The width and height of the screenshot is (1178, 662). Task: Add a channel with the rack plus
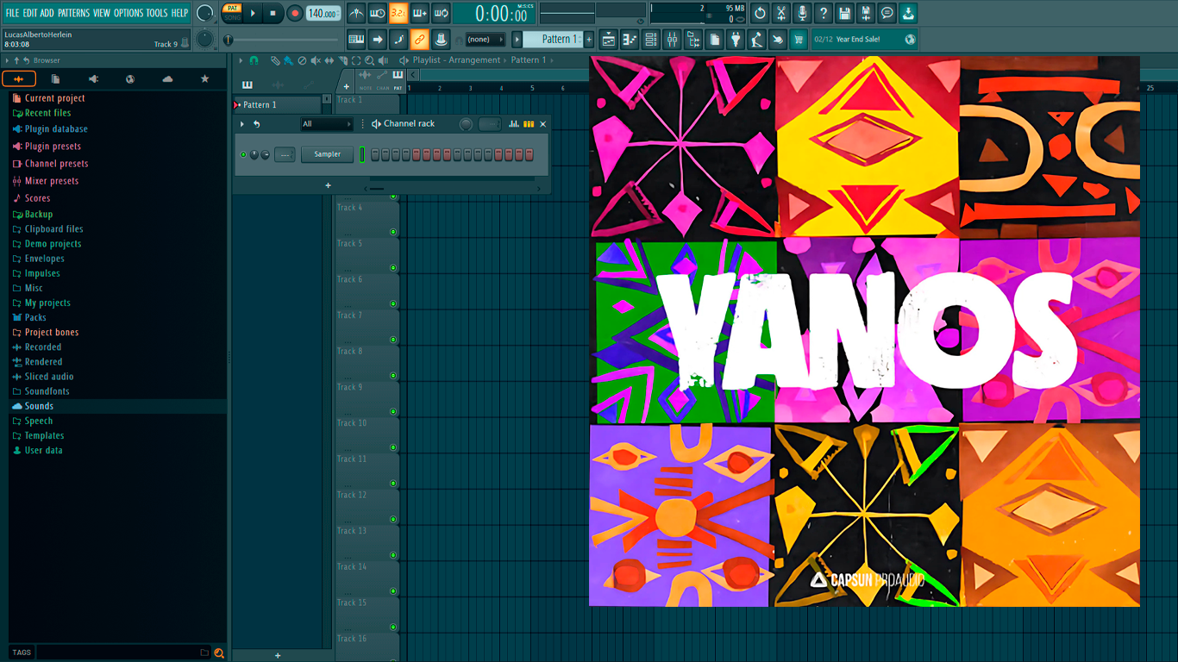(328, 185)
